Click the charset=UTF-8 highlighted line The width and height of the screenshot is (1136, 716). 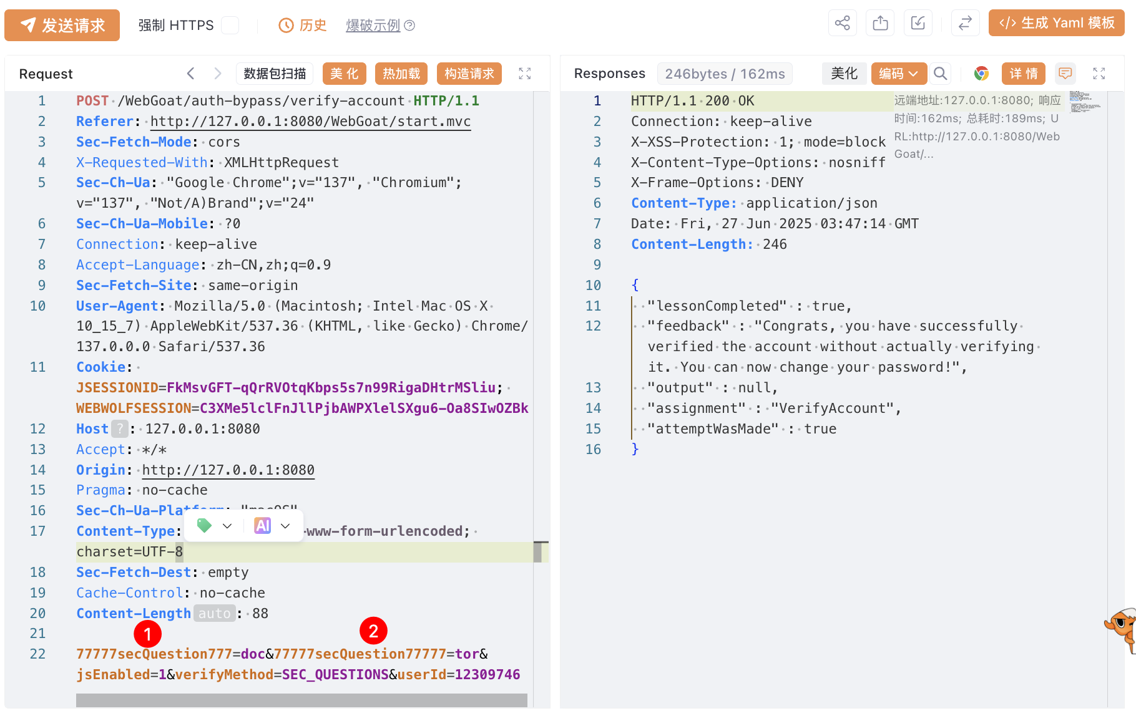coord(130,552)
